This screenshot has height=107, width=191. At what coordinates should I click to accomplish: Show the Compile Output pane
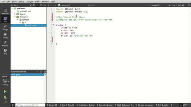105,105
